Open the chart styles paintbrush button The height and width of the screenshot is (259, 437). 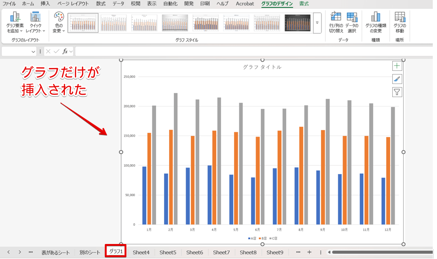[397, 79]
